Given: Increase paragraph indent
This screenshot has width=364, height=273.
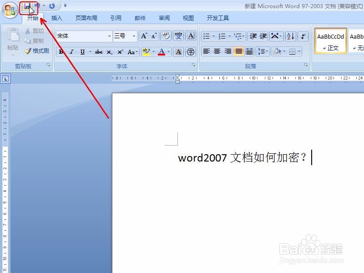Looking at the screenshot, I should click(x=263, y=36).
